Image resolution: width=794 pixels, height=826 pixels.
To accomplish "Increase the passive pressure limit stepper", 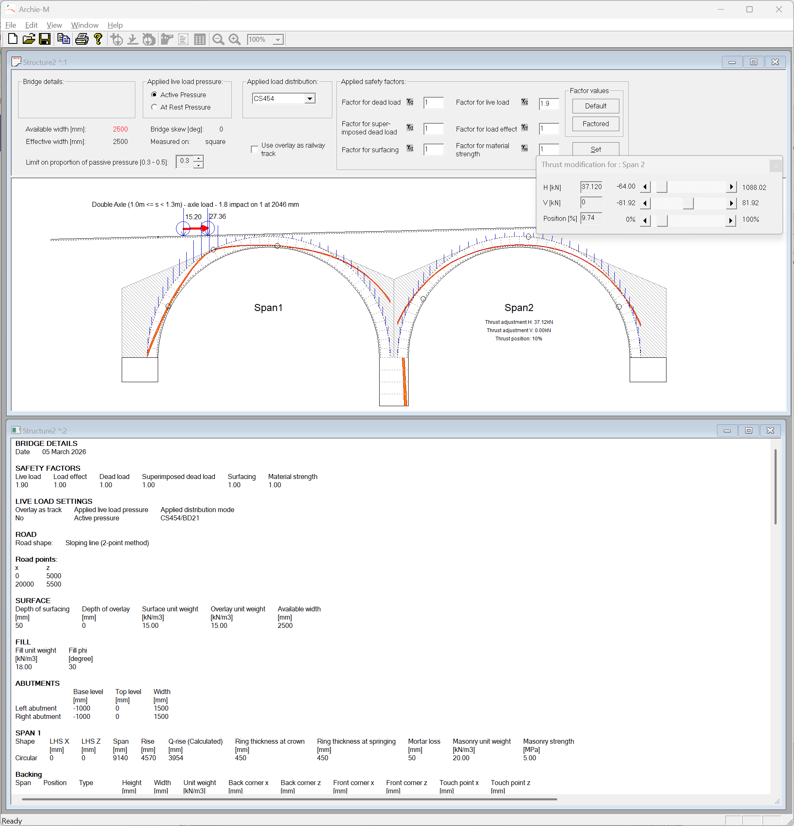I will (x=199, y=158).
